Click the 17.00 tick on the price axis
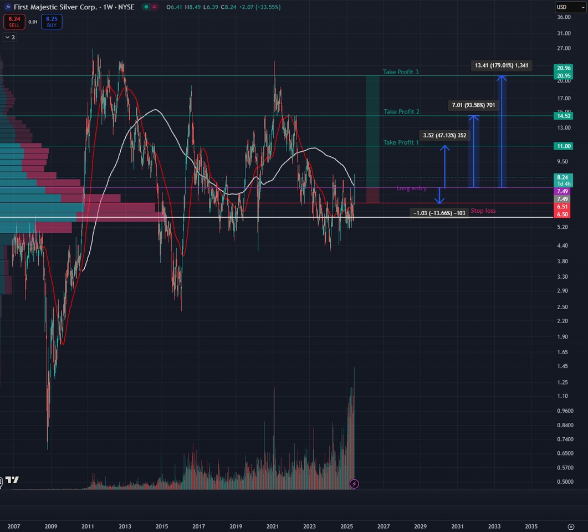The image size is (588, 532). [564, 98]
